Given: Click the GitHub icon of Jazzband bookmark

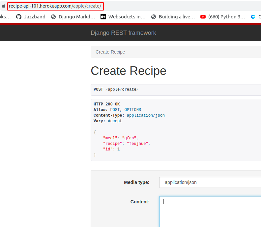Looking at the screenshot, I should pyautogui.click(x=19, y=17).
